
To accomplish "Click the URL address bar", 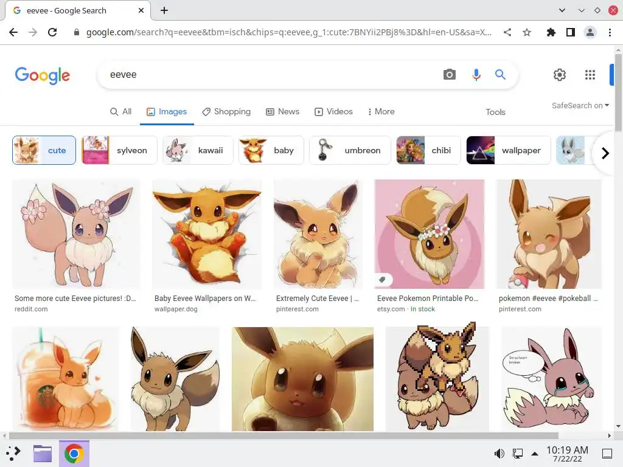I will click(x=289, y=32).
